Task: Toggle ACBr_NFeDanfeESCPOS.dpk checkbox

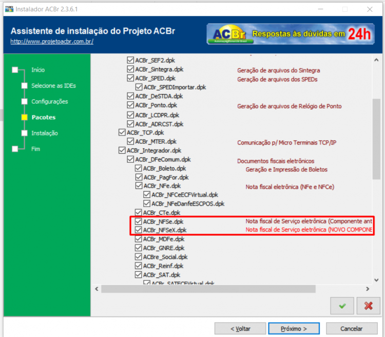Action: 147,203
